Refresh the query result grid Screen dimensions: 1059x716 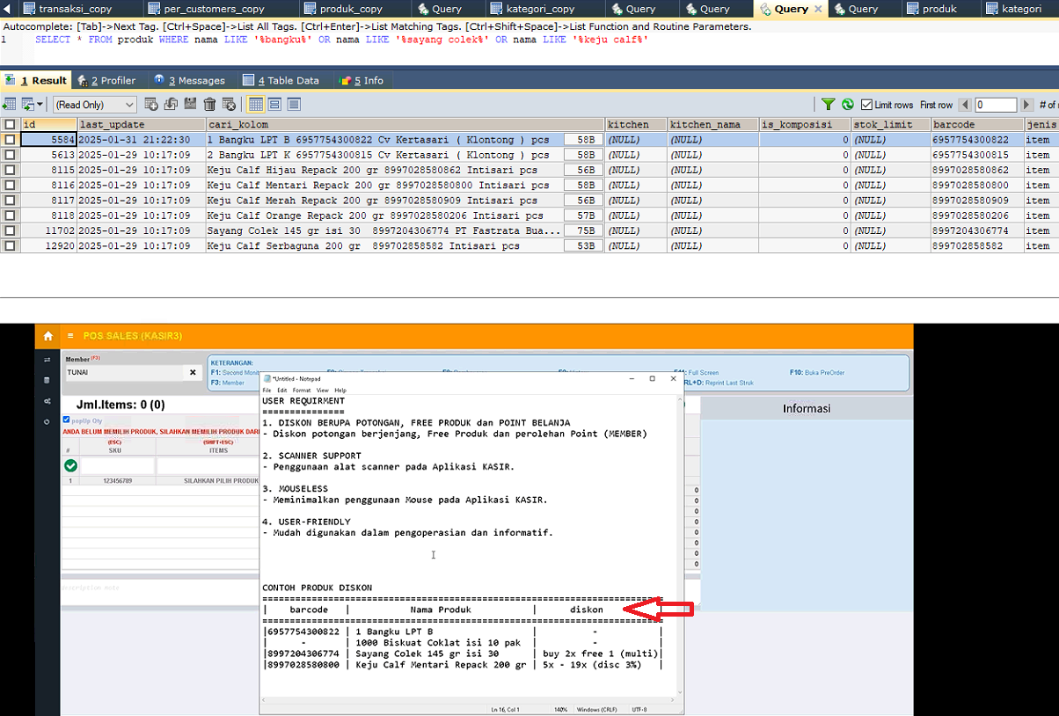tap(848, 105)
